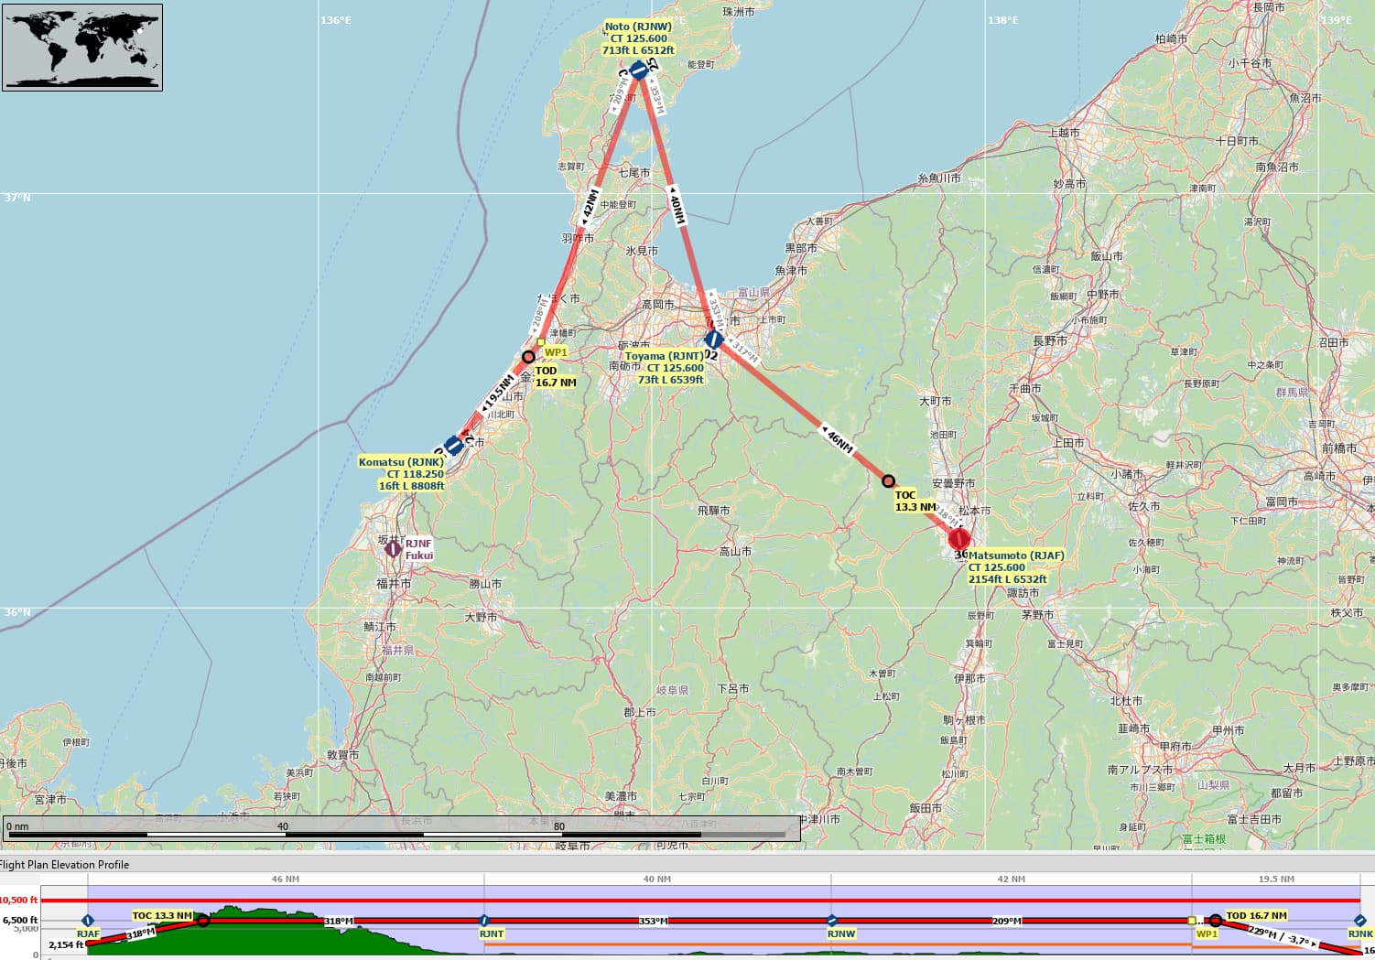The width and height of the screenshot is (1375, 960).
Task: Click the 138°E longitude grid label
Action: point(1002,20)
